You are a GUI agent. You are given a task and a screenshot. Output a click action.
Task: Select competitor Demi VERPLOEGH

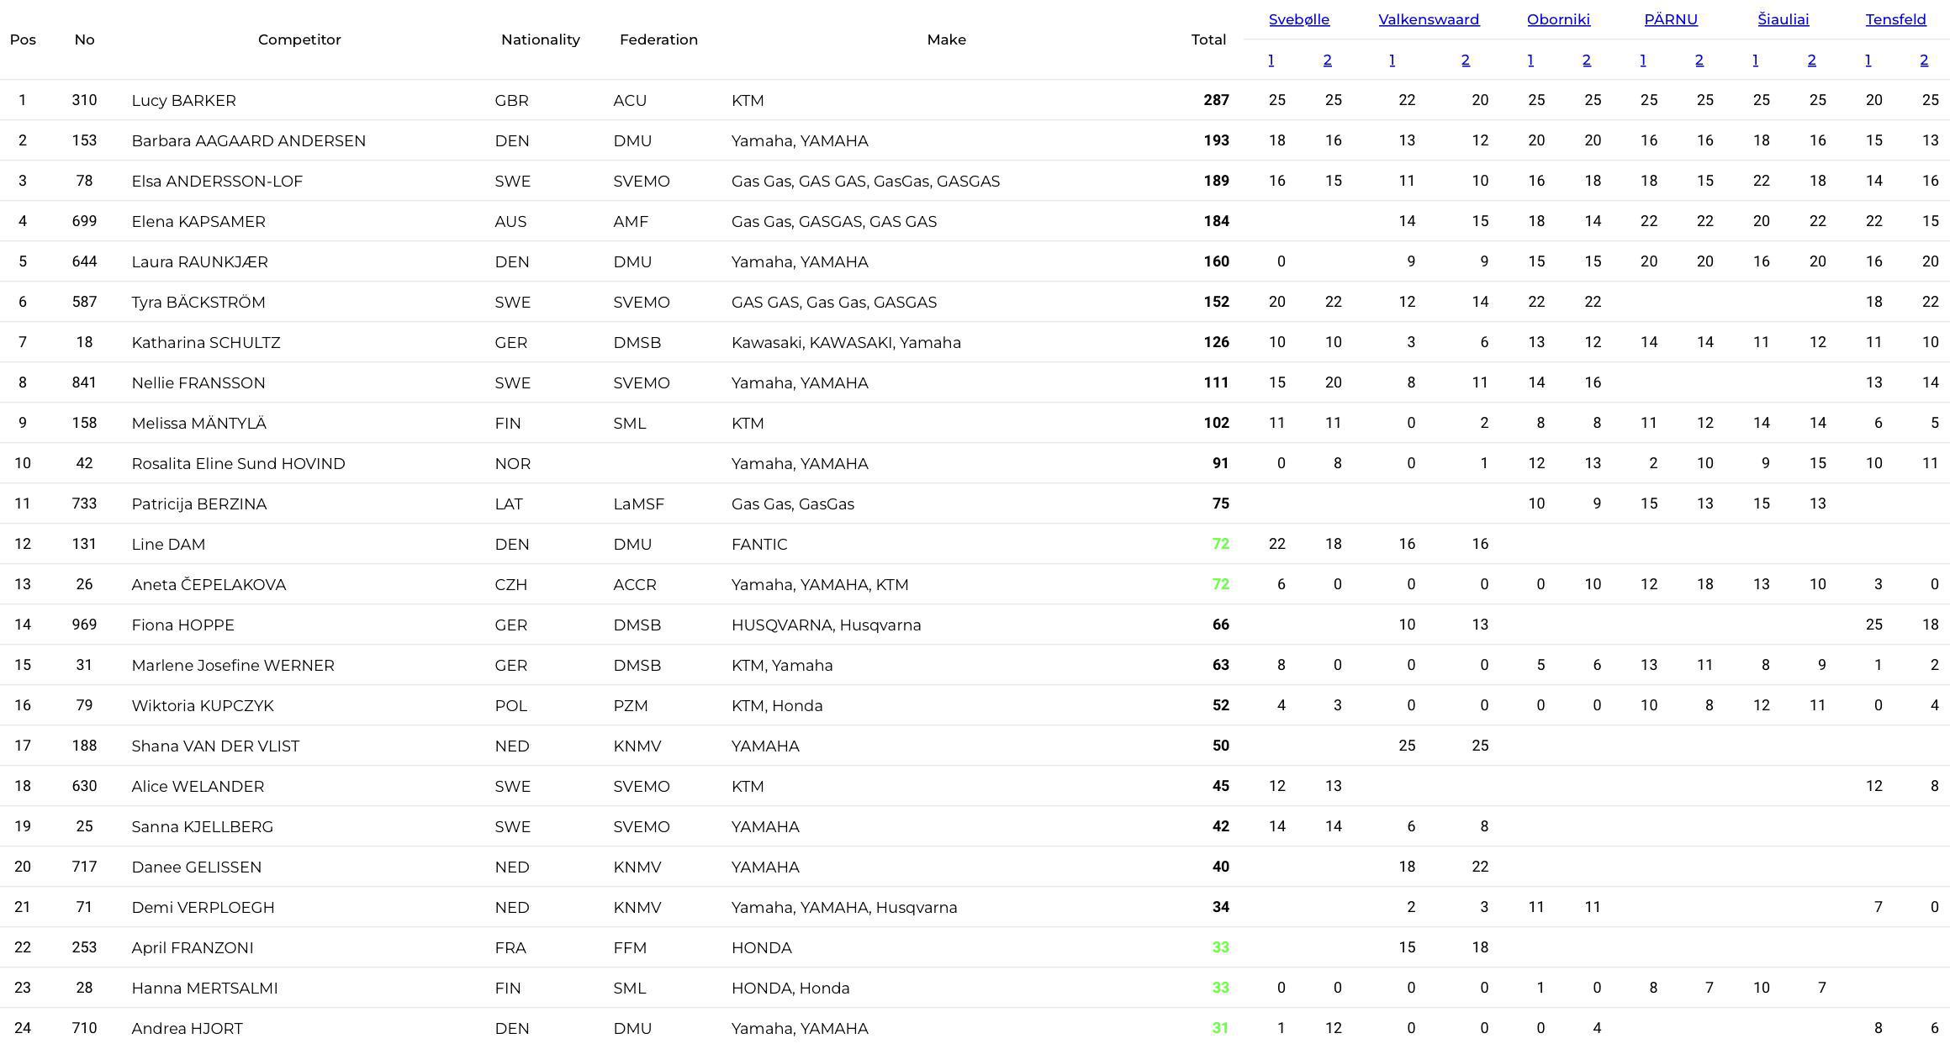pos(203,907)
